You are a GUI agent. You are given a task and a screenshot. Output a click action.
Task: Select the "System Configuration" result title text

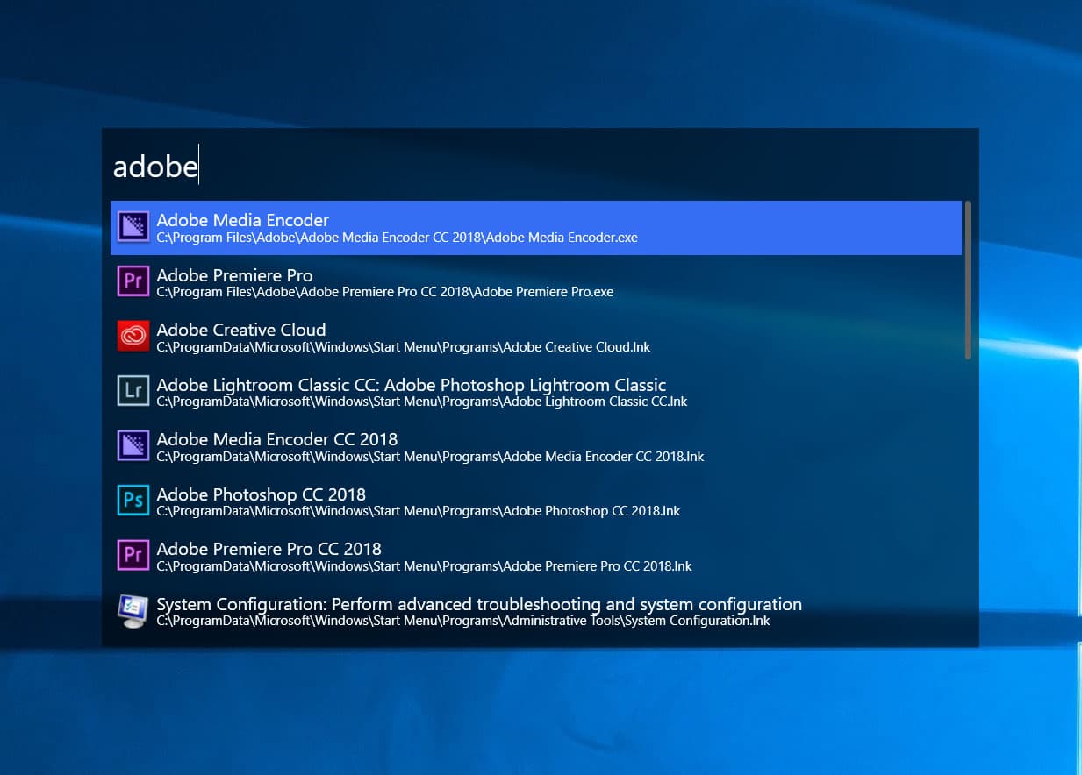coord(478,604)
